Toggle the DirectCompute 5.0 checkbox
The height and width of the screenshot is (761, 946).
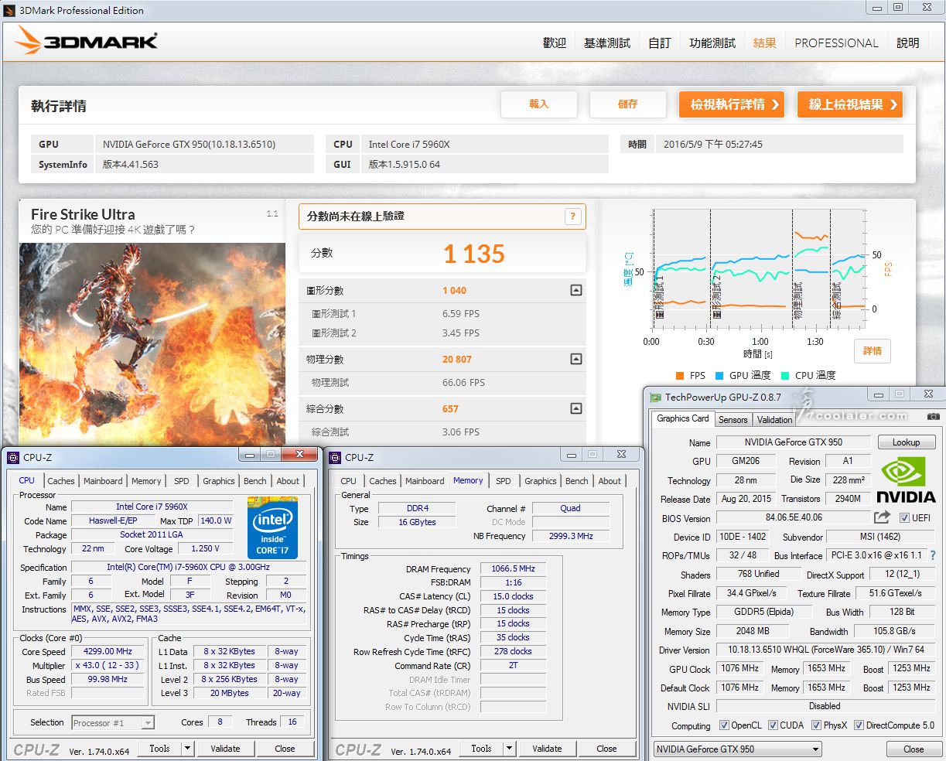tap(859, 725)
